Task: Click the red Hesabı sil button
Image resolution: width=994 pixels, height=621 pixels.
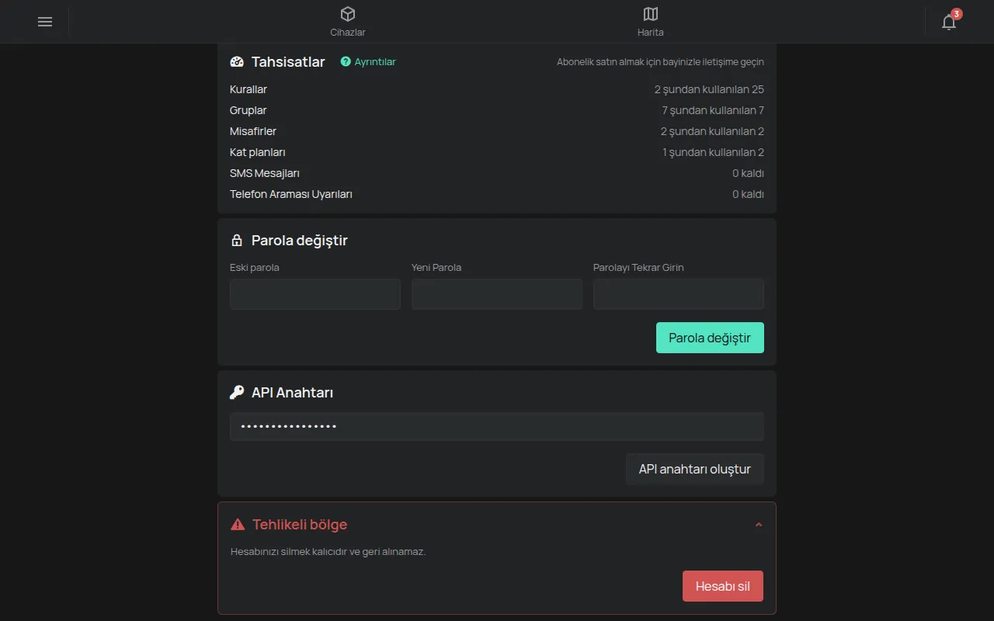Action: click(723, 586)
